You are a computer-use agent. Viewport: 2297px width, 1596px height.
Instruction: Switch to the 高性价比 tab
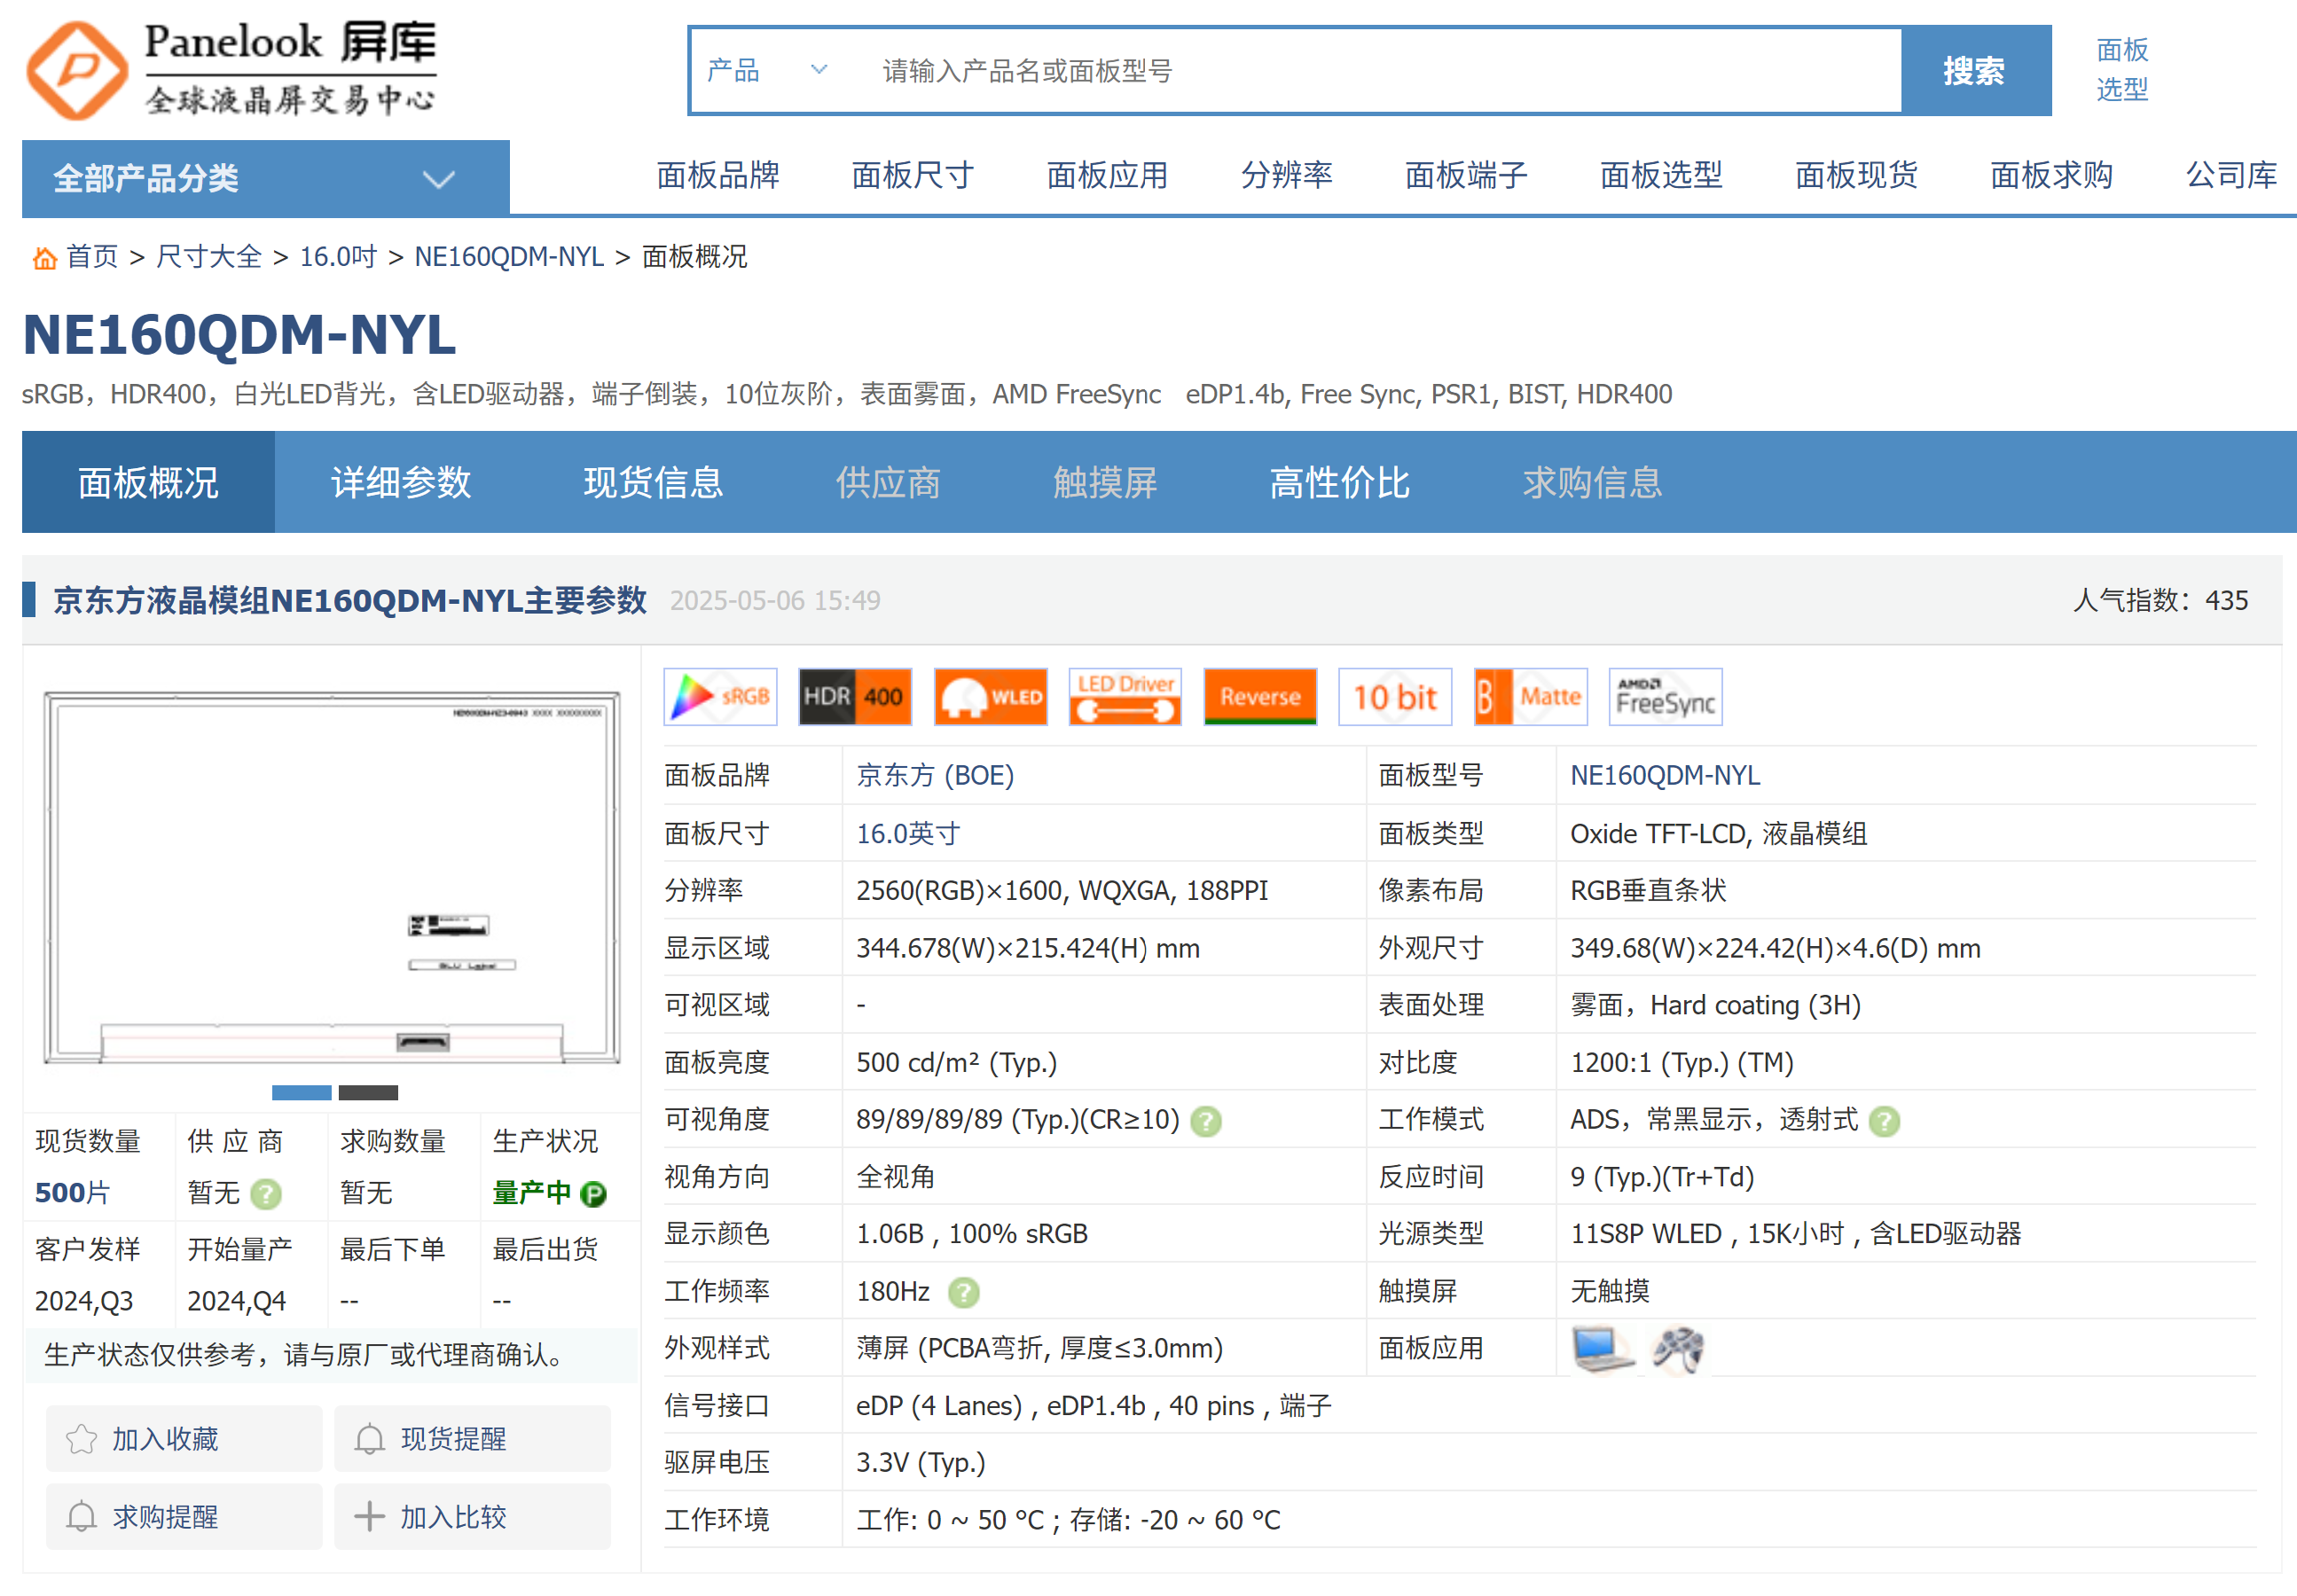[x=1340, y=482]
